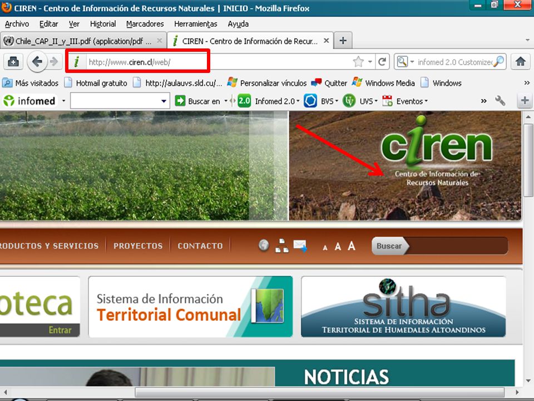Click the search magnifier in the search box
This screenshot has width=534, height=401.
click(x=498, y=62)
